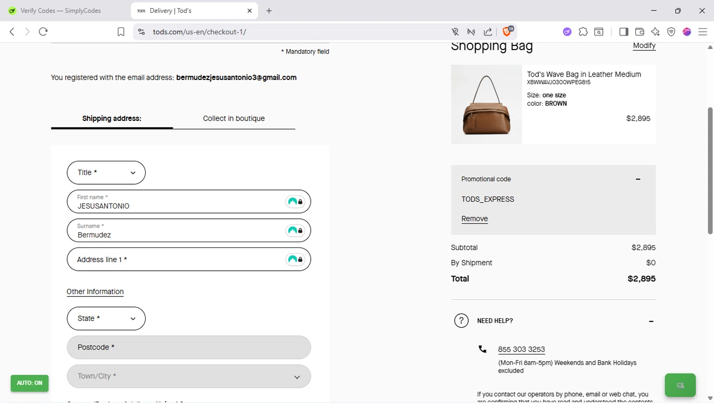Screen dimensions: 714x403
Task: Click the browser forward arrow
Action: 27,32
